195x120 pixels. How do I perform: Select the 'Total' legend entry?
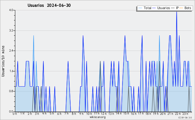click(145, 8)
